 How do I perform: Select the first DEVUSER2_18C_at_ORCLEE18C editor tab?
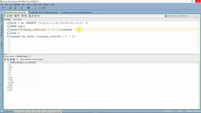[16, 13]
